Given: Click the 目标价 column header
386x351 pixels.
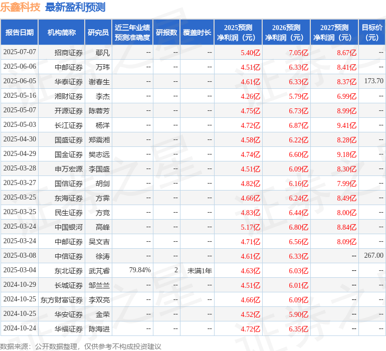Looking at the screenshot, I should [372, 33].
